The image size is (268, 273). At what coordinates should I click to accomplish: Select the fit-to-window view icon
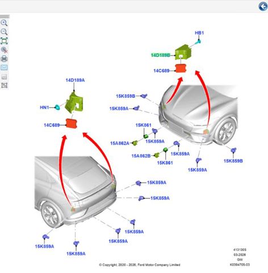[x=4, y=41]
